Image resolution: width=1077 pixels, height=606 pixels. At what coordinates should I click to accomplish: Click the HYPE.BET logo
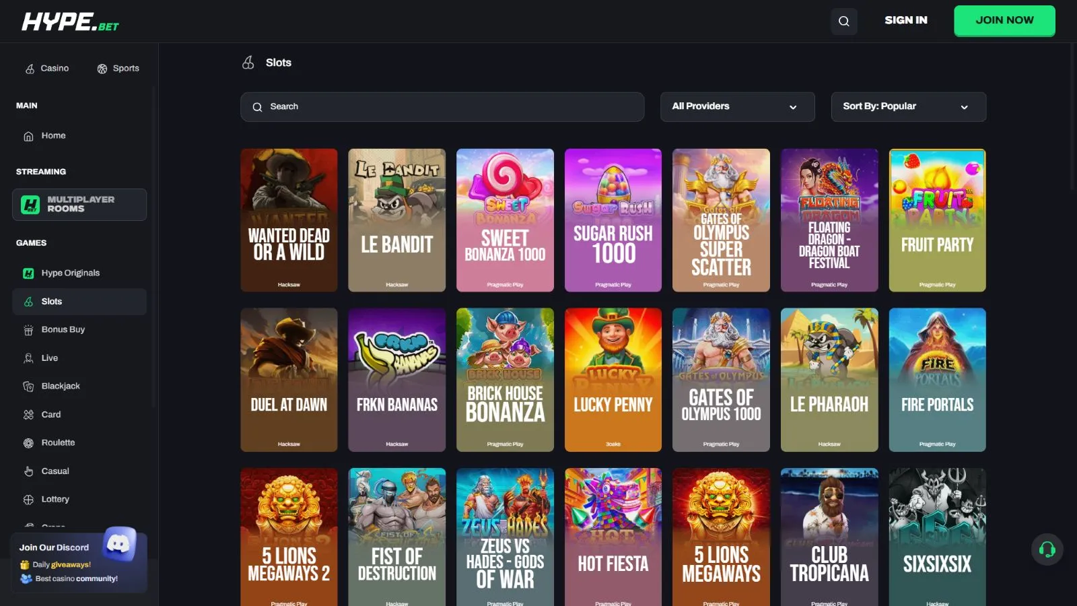pos(70,22)
